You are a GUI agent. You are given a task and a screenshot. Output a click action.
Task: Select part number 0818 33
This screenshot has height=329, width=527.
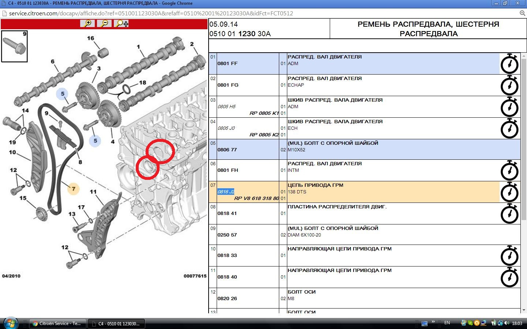click(227, 256)
